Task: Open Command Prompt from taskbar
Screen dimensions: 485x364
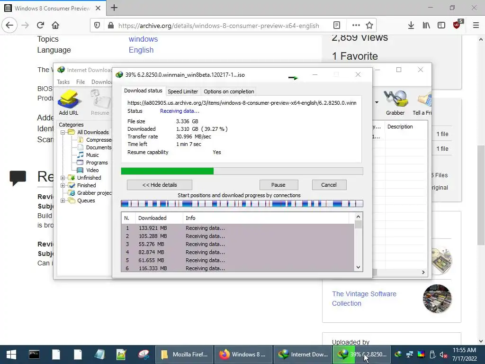Action: click(x=34, y=355)
